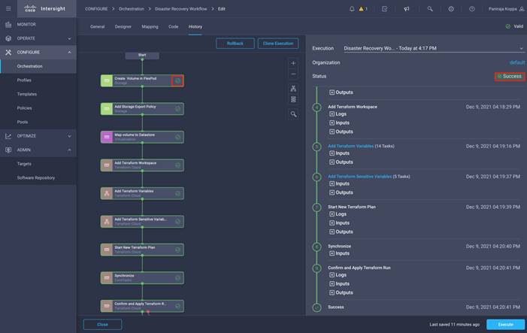The height and width of the screenshot is (333, 527).
Task: Switch to the General tab
Action: [x=97, y=26]
